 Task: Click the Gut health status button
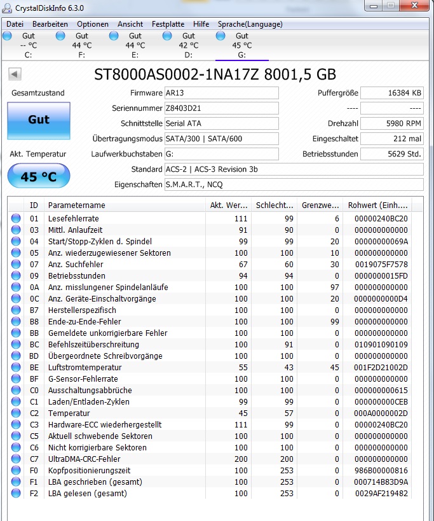(x=39, y=120)
